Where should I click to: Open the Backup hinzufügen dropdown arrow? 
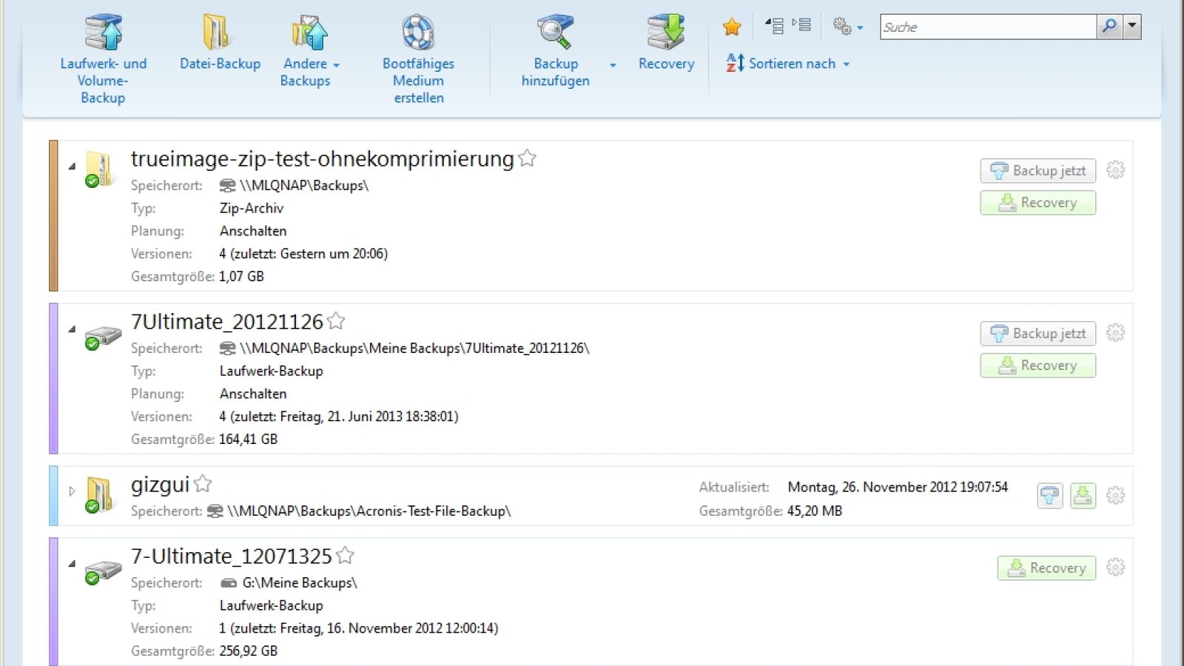613,65
